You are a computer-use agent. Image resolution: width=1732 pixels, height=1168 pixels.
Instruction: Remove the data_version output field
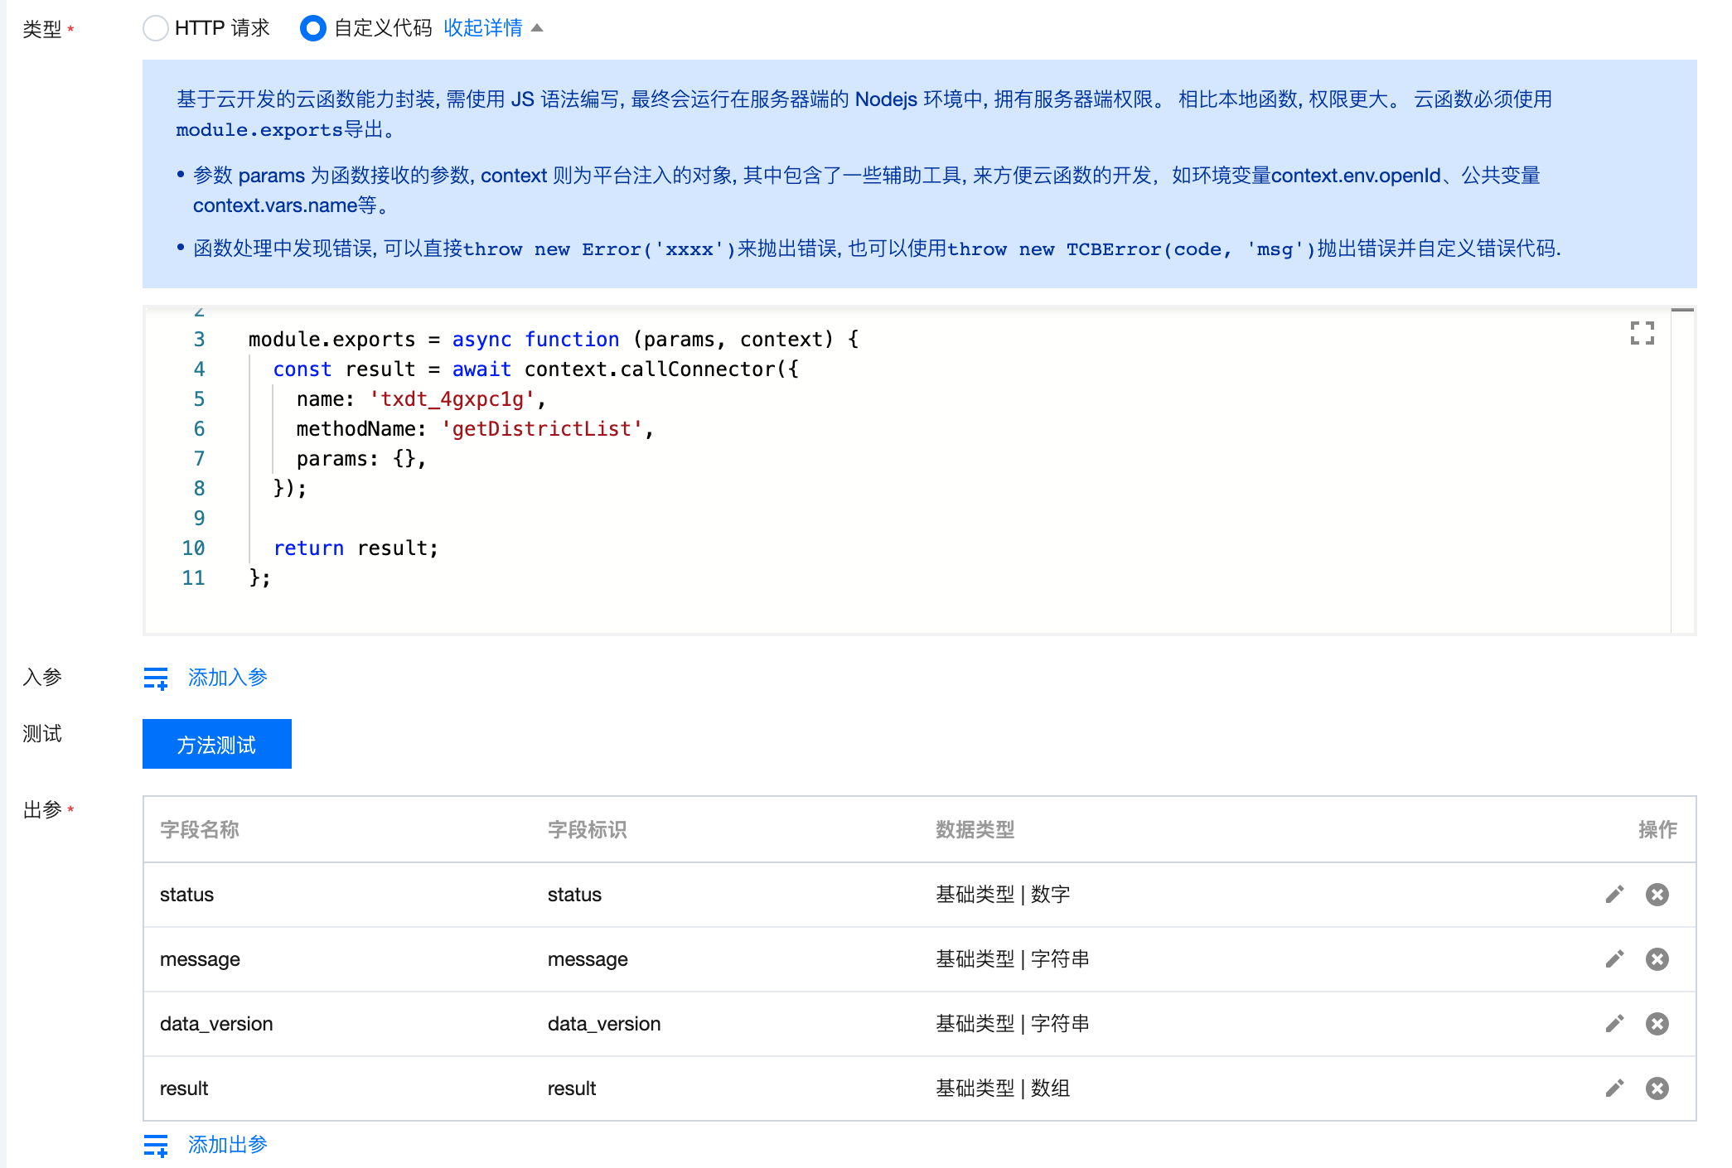click(x=1657, y=1024)
